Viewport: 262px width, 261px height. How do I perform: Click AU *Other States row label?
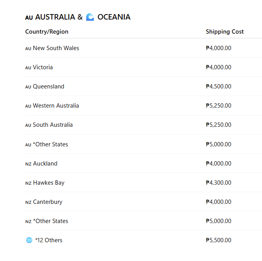click(x=47, y=144)
